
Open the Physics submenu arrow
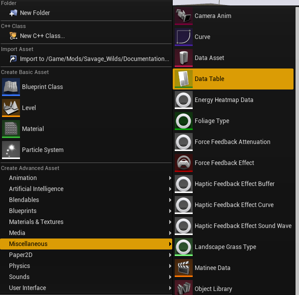170,266
